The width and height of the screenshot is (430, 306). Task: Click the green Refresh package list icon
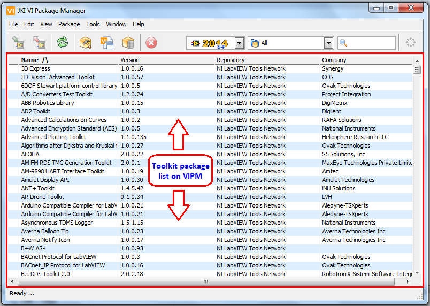point(63,43)
